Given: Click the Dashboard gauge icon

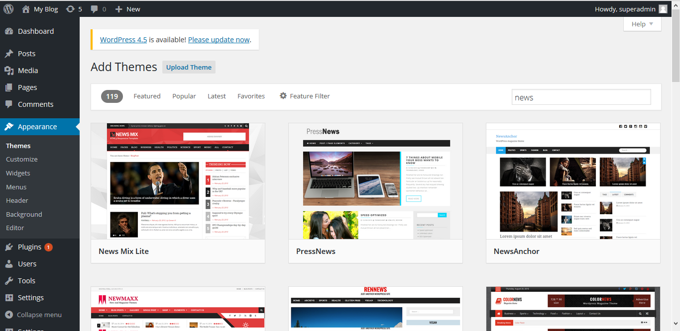Looking at the screenshot, I should [x=9, y=31].
